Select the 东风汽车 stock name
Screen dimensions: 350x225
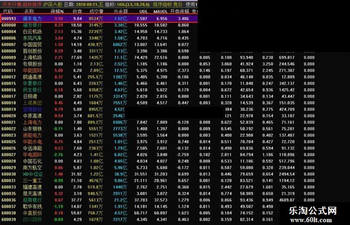32,38
